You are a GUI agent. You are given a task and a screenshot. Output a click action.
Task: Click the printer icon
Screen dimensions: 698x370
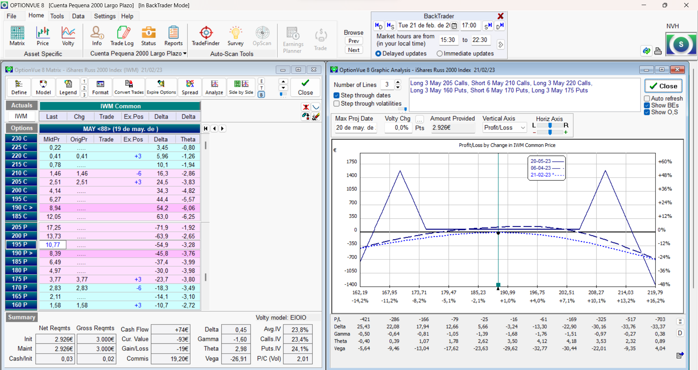(658, 51)
